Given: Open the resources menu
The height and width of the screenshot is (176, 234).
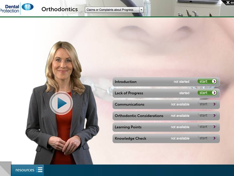Looking at the screenshot, I should point(27,170).
